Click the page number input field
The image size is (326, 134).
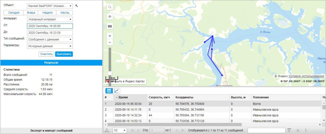coord(157,130)
